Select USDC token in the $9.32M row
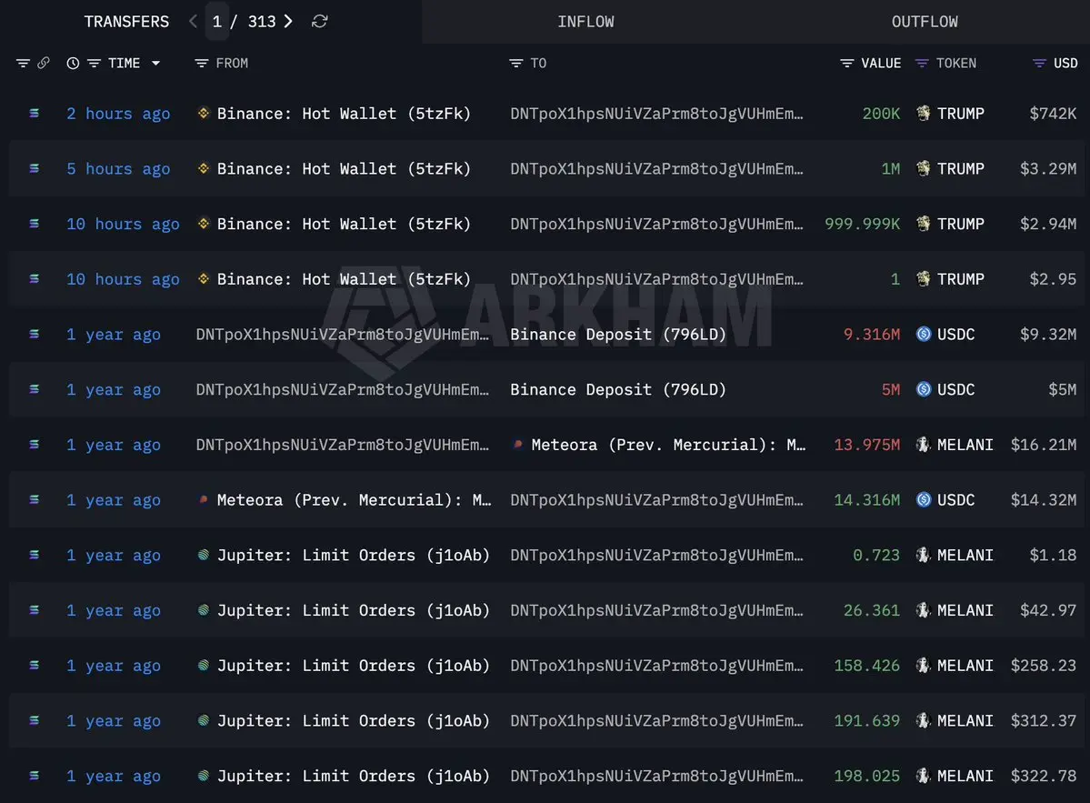Viewport: 1090px width, 803px height. tap(955, 335)
